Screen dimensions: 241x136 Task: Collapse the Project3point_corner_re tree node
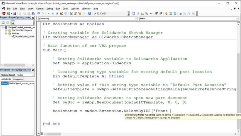[3, 28]
